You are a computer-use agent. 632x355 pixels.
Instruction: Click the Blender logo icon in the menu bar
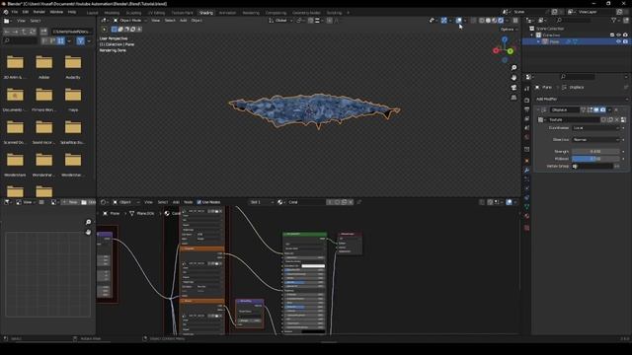click(x=6, y=12)
